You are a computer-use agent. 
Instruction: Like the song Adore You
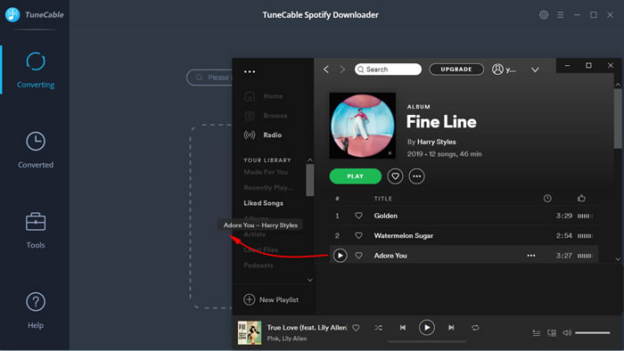[358, 255]
